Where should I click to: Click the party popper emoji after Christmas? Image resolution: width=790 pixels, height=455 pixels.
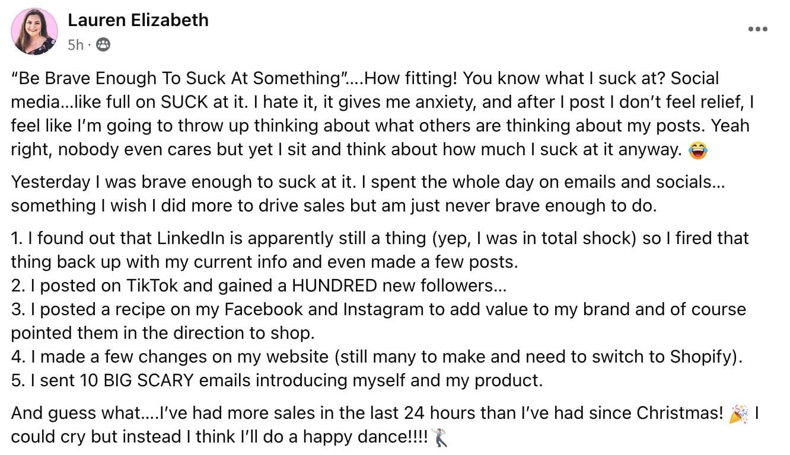click(x=739, y=414)
